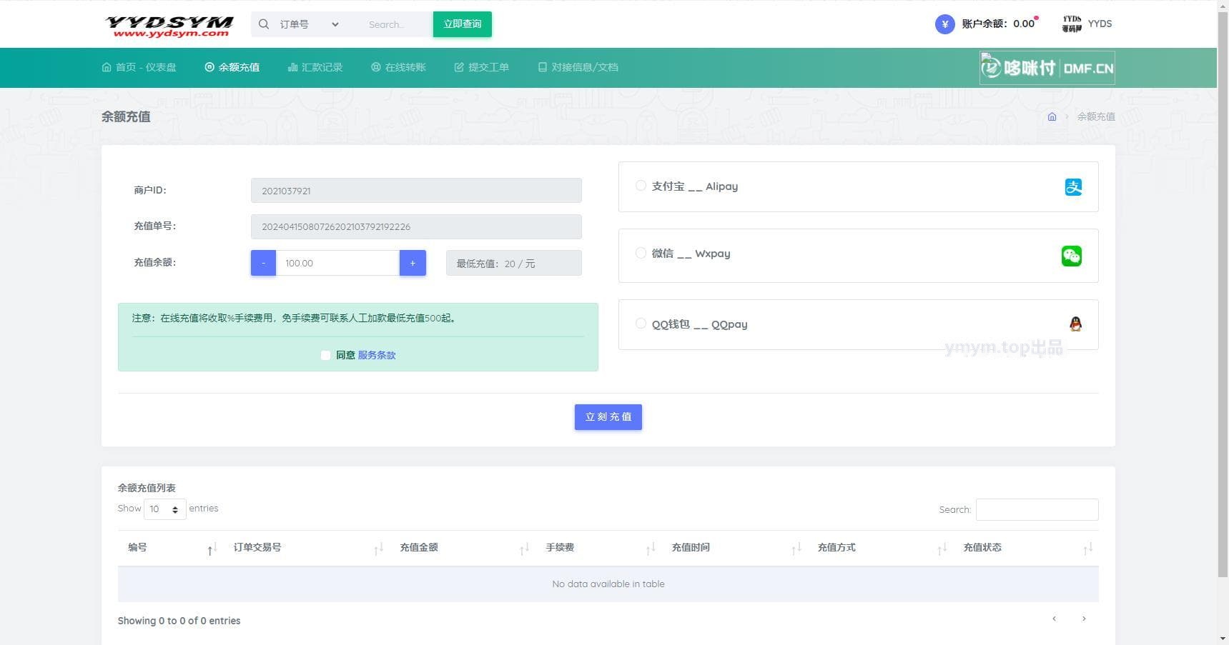This screenshot has width=1229, height=645.
Task: Select the 微信 Wxpay radio option
Action: tap(641, 253)
